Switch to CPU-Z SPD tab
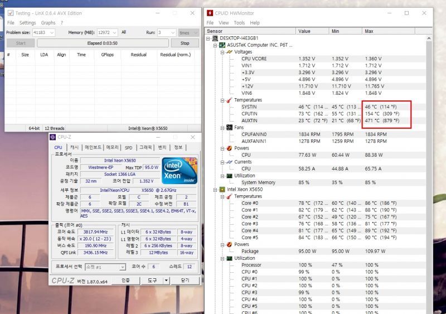 [x=129, y=147]
